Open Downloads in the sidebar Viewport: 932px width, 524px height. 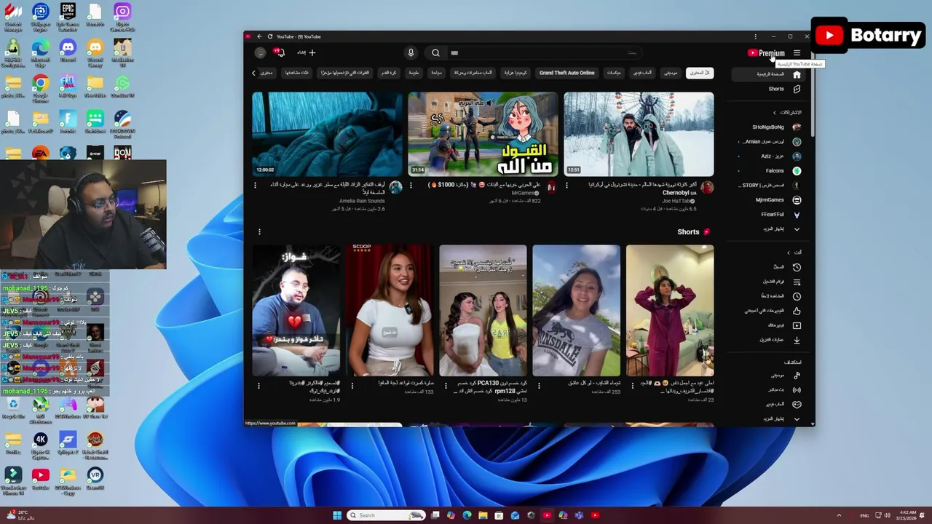[x=767, y=340]
